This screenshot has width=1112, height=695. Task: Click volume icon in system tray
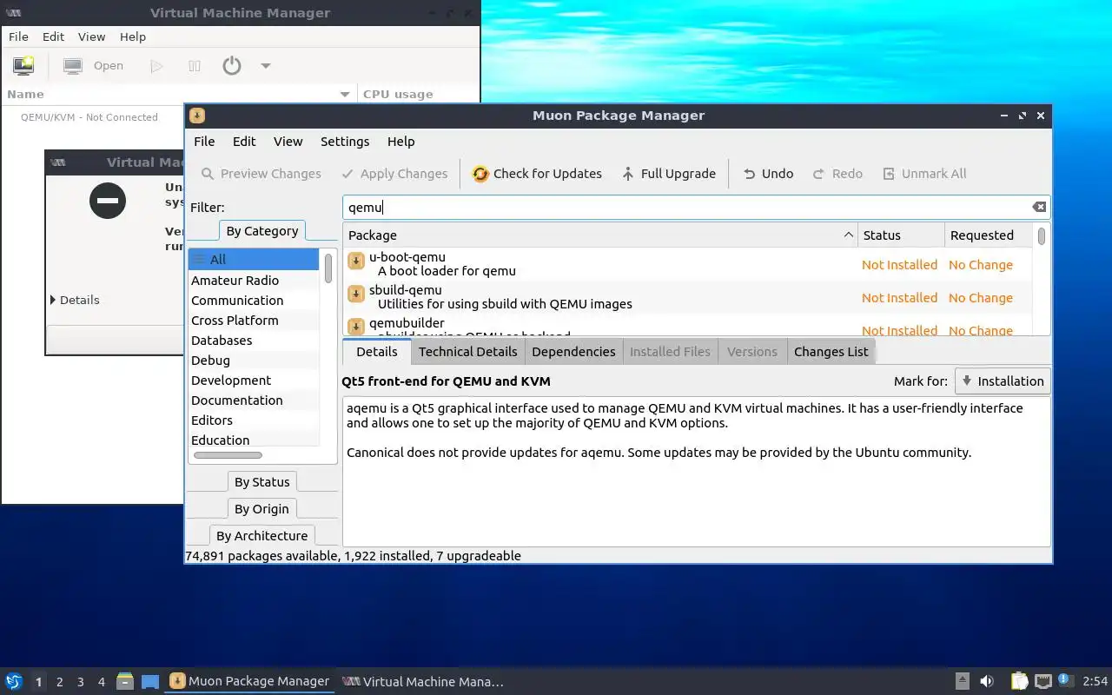click(x=987, y=682)
